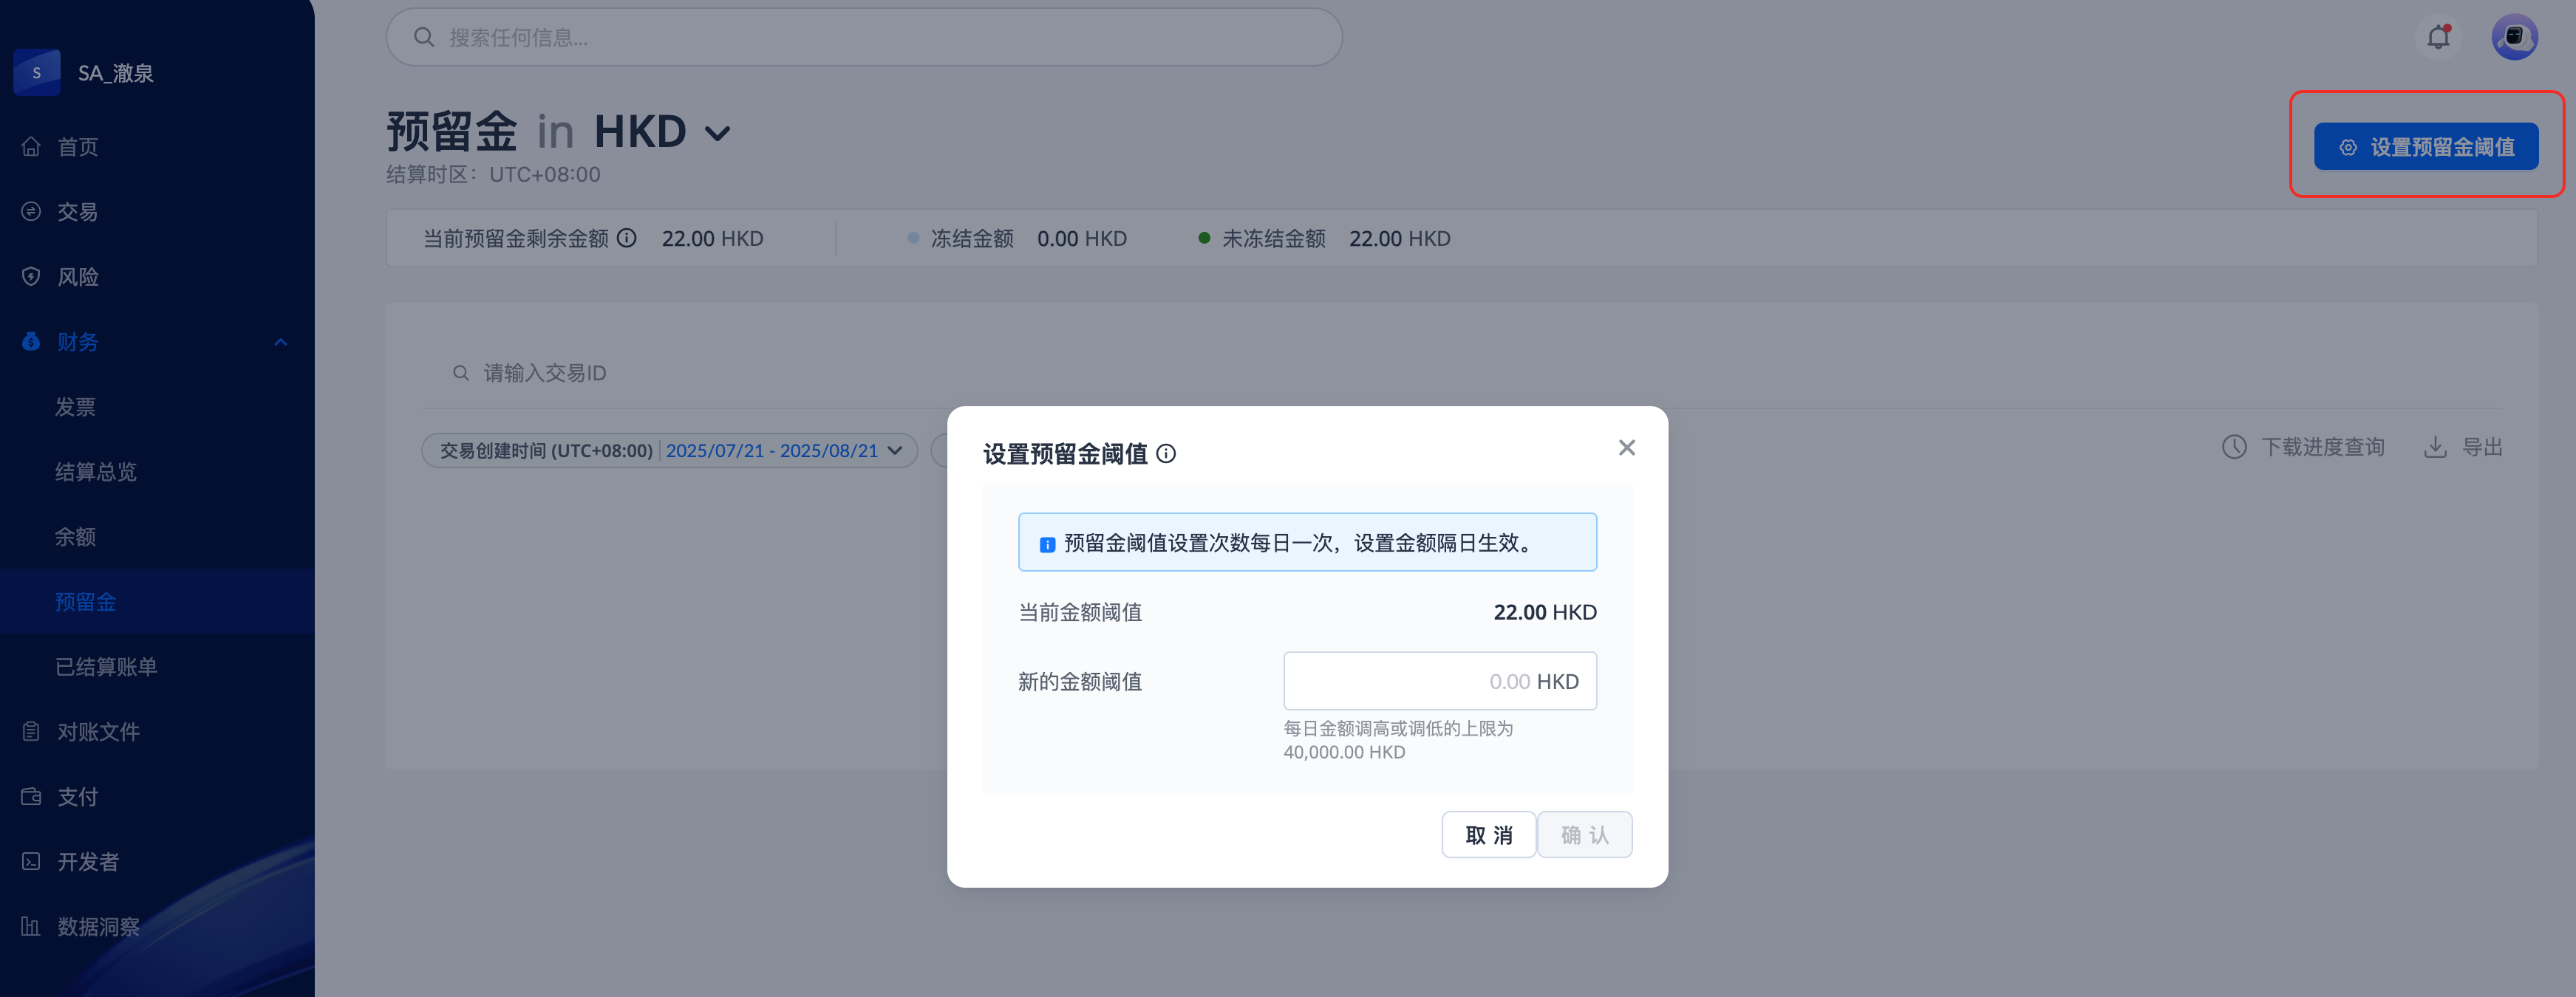Open the 交易创建时间 date range dropdown
2576x997 pixels.
coord(669,450)
